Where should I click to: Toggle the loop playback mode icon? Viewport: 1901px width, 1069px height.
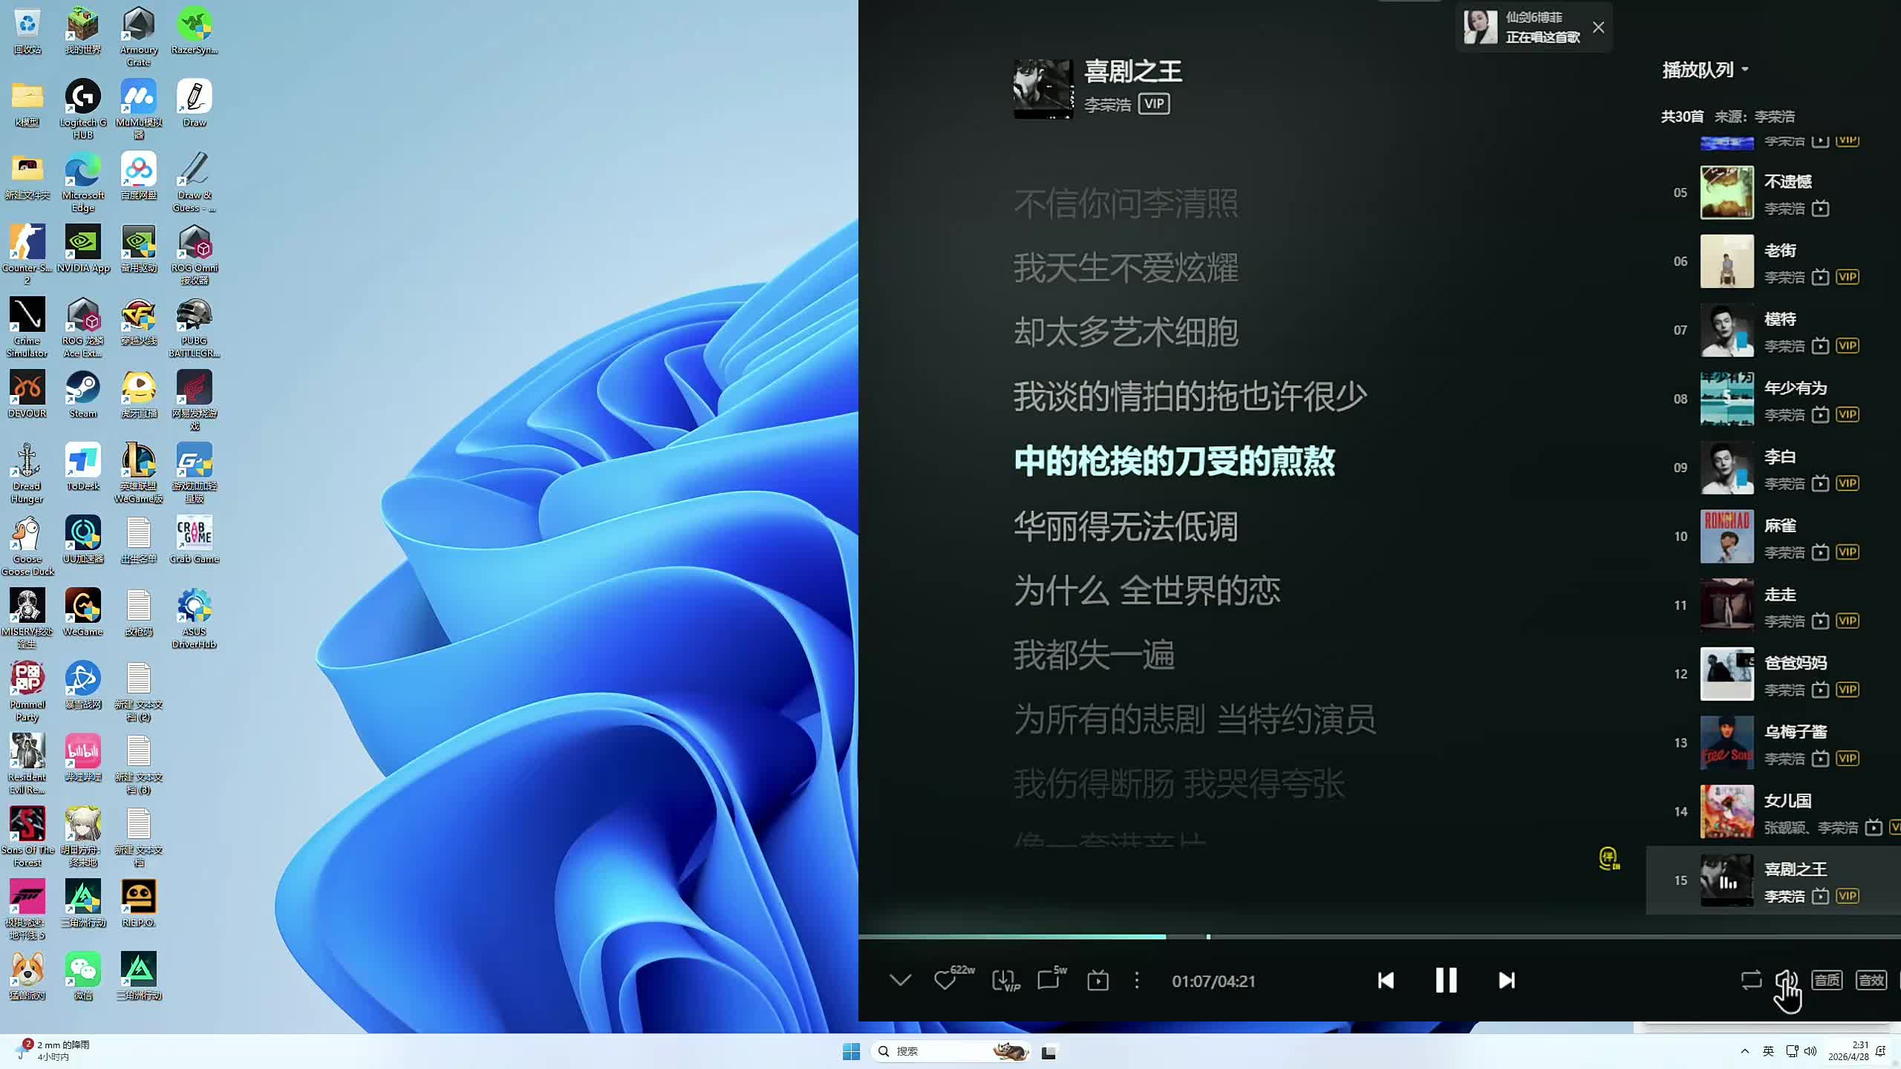click(1751, 981)
